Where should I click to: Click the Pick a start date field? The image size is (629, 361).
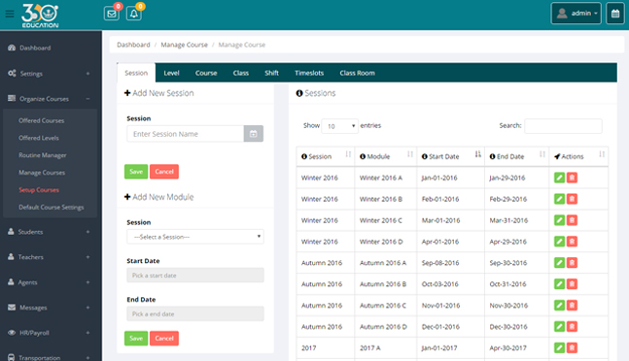coord(195,276)
